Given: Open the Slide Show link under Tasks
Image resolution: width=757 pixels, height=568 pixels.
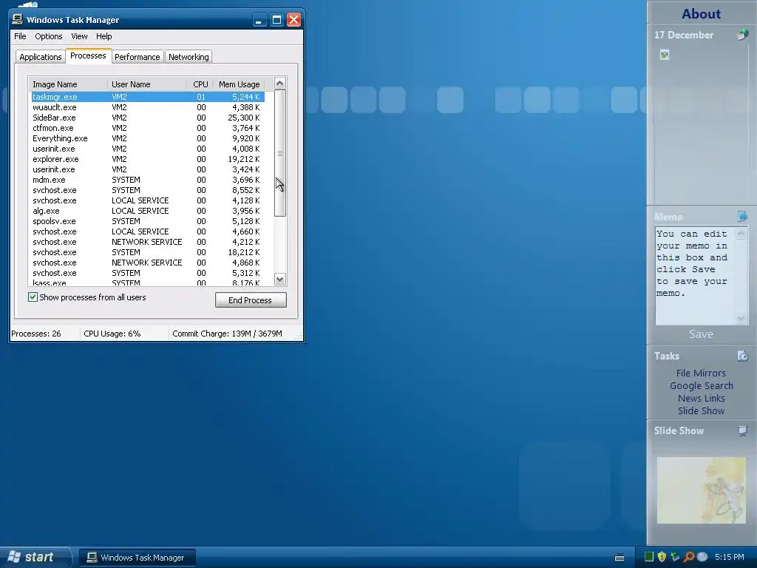Looking at the screenshot, I should 701,410.
